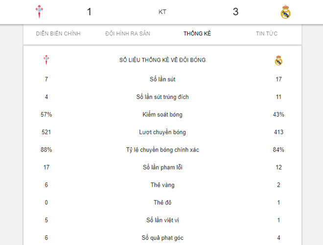Click the Số lần sút row label
The image size is (323, 245).
tap(162, 79)
